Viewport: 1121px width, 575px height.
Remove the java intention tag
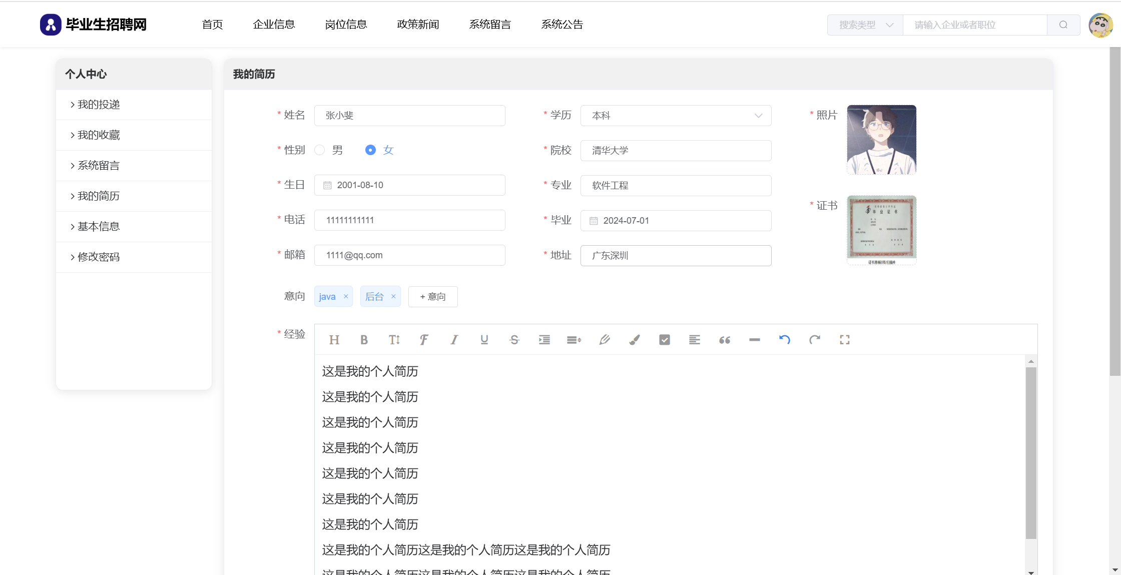[x=346, y=297]
